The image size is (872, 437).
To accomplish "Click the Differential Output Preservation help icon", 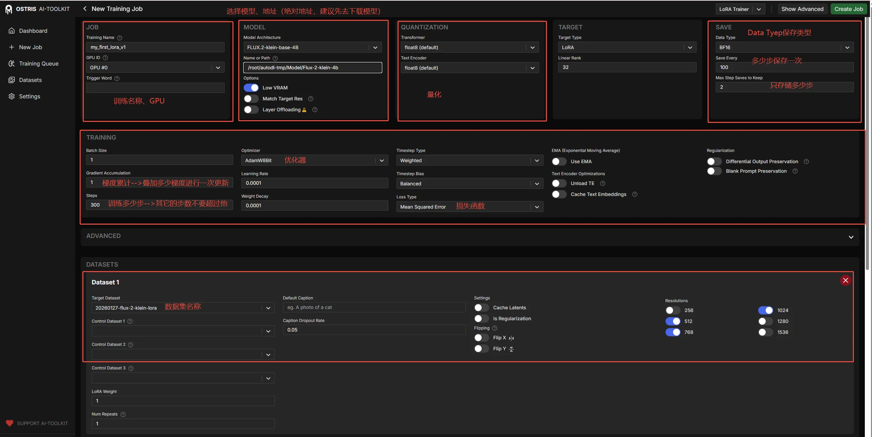I will click(806, 161).
